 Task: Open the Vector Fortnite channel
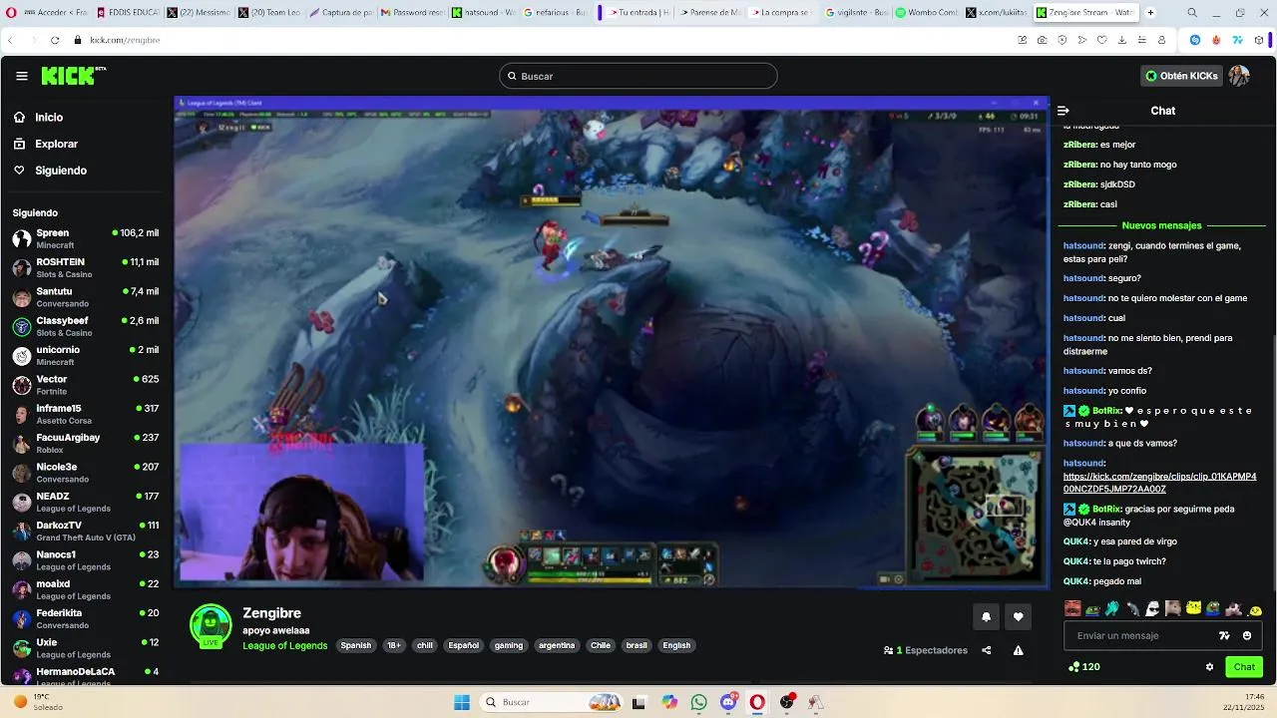point(86,385)
